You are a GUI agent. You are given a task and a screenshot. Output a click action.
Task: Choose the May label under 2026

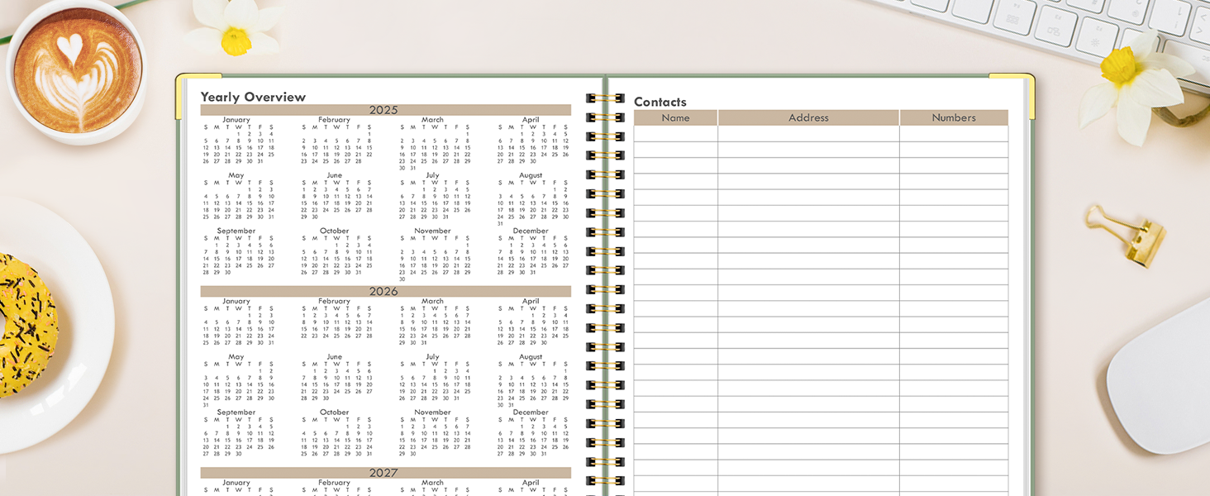[236, 357]
